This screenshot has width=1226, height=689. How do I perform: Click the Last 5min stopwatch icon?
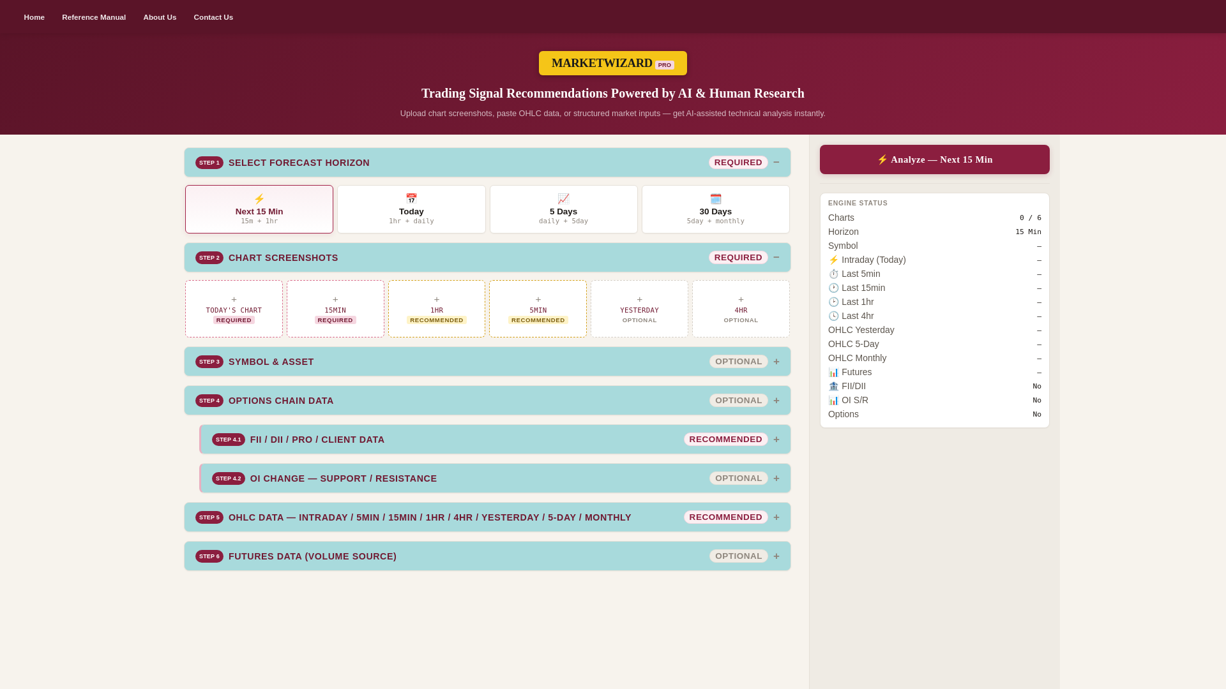833,274
